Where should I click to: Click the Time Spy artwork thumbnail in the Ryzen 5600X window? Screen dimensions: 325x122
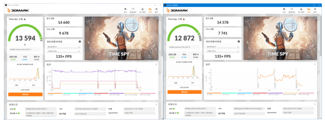(280, 38)
